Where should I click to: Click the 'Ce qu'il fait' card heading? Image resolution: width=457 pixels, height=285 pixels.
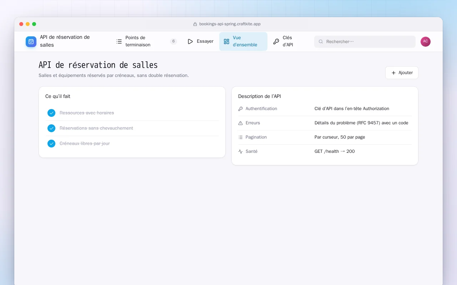tap(58, 97)
